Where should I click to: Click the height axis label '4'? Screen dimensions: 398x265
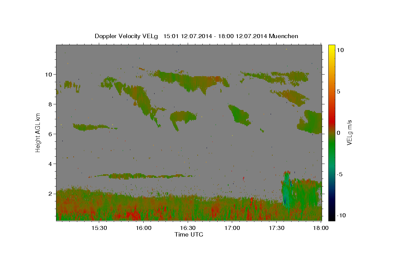click(50, 164)
